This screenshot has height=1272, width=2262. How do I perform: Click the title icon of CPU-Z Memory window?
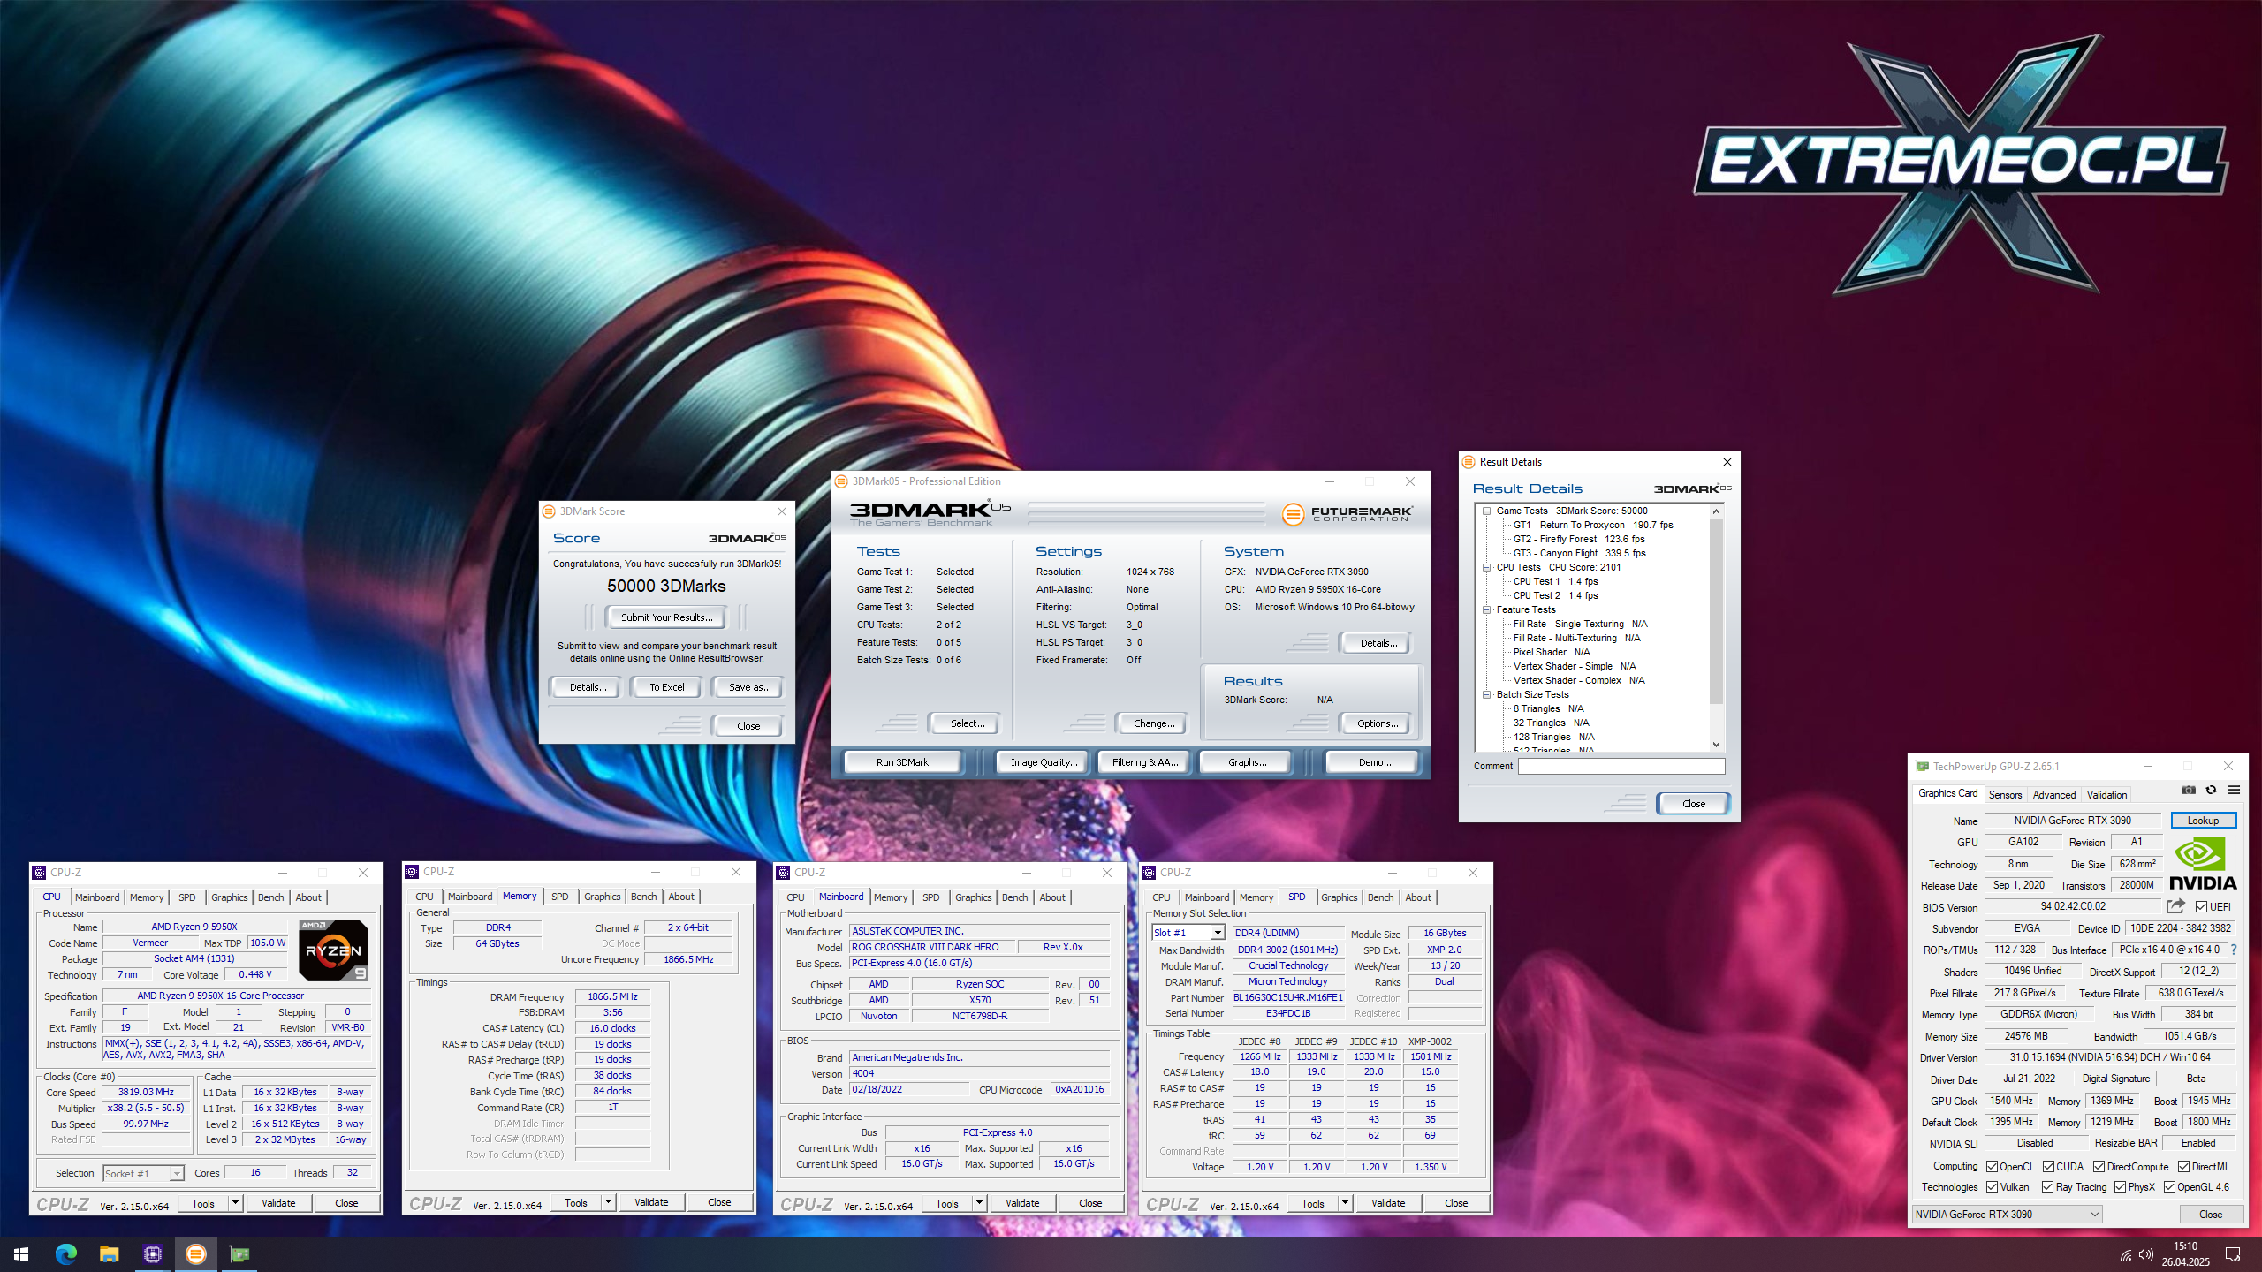point(412,872)
